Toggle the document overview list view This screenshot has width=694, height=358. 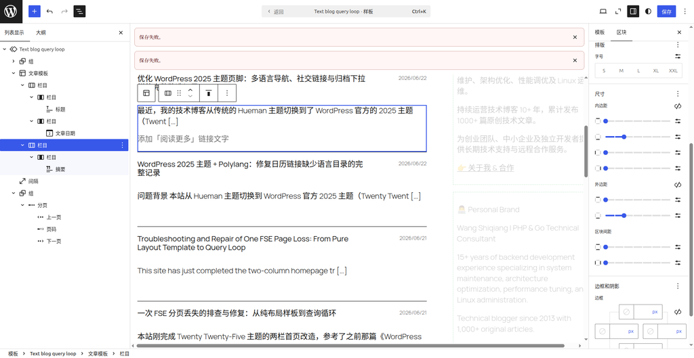(80, 12)
